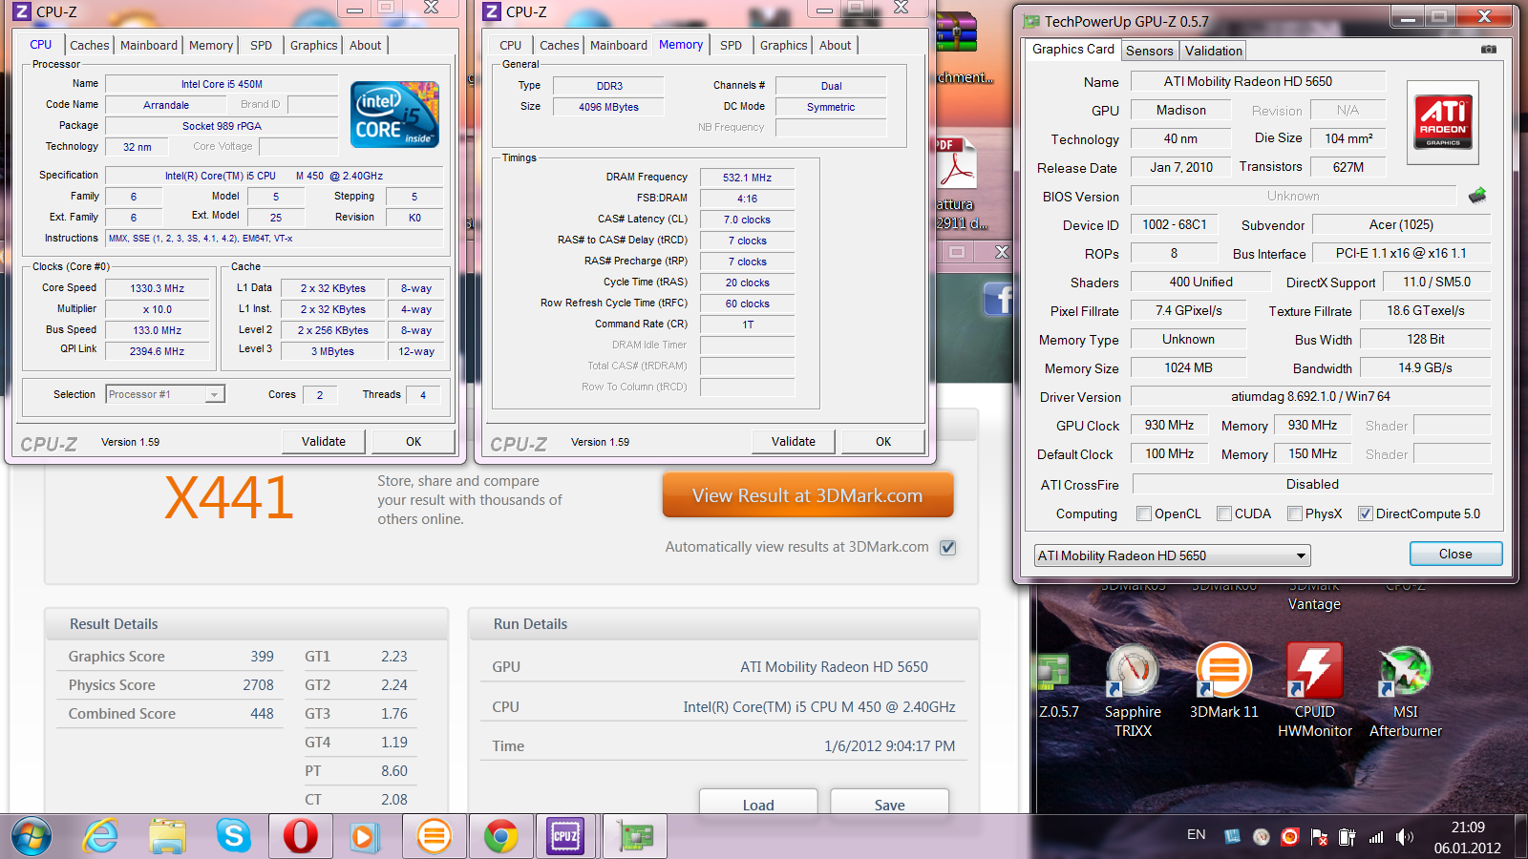Switch to the Validation tab in GPU-Z
The image size is (1528, 859).
(x=1214, y=51)
